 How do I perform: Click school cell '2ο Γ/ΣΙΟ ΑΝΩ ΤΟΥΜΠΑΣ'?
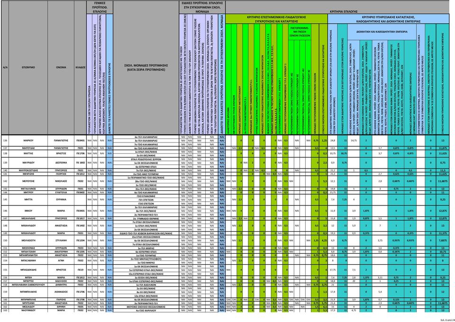click(x=146, y=174)
